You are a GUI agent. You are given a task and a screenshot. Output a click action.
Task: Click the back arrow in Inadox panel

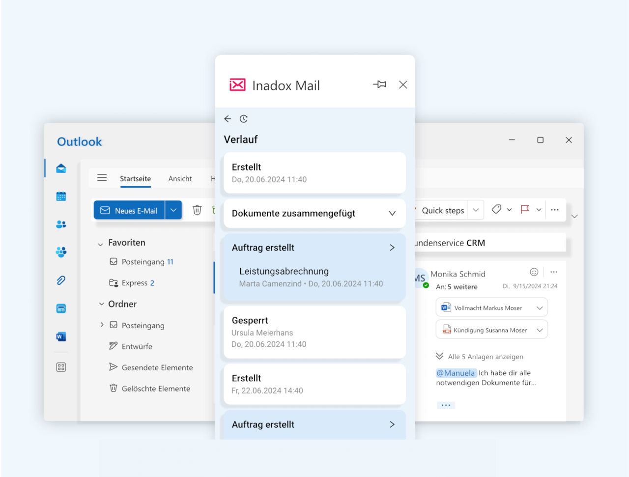point(228,119)
